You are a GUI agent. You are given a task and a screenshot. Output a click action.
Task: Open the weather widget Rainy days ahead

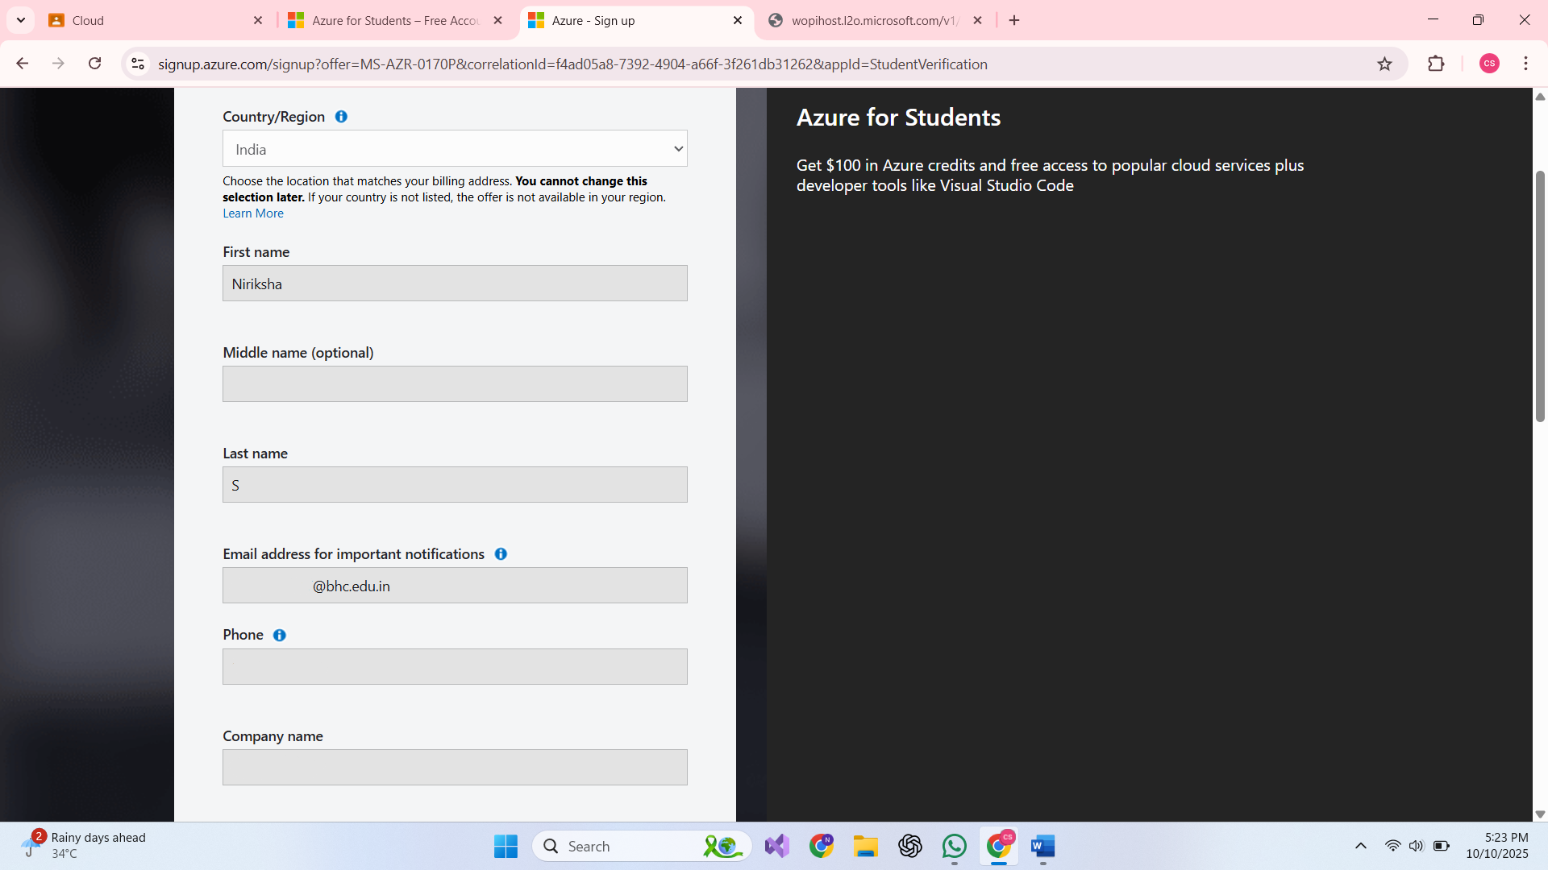(x=84, y=846)
